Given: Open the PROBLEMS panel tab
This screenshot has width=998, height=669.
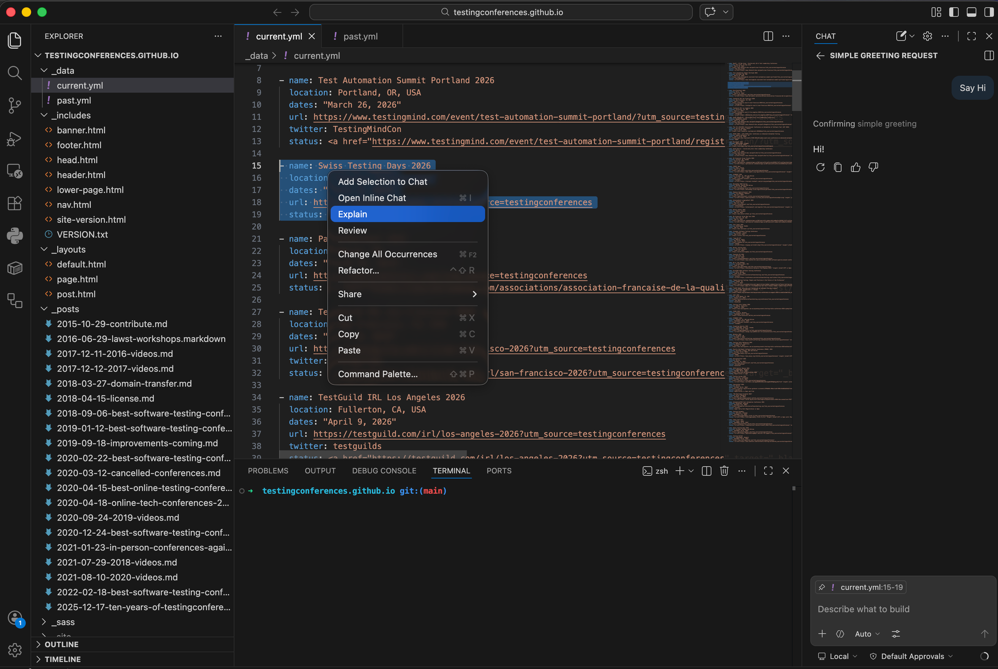Looking at the screenshot, I should click(x=268, y=470).
